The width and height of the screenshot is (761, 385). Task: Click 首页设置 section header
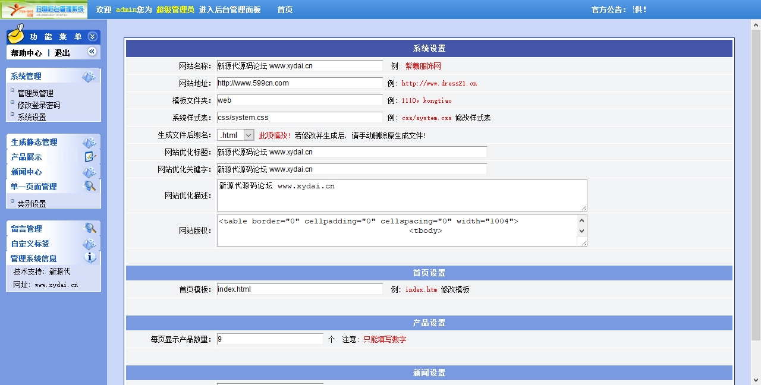click(x=429, y=273)
